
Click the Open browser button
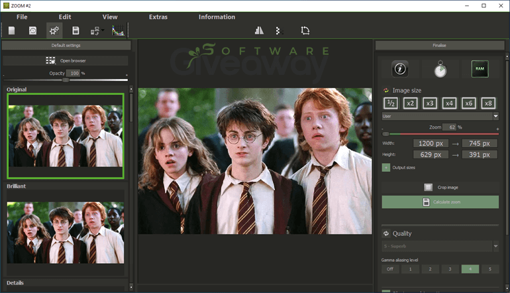tap(66, 60)
